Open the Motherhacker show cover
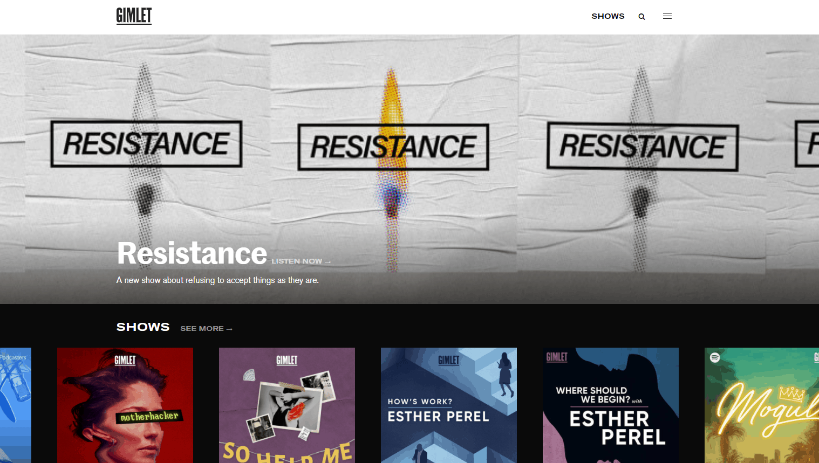Viewport: 819px width, 463px height. pyautogui.click(x=125, y=405)
